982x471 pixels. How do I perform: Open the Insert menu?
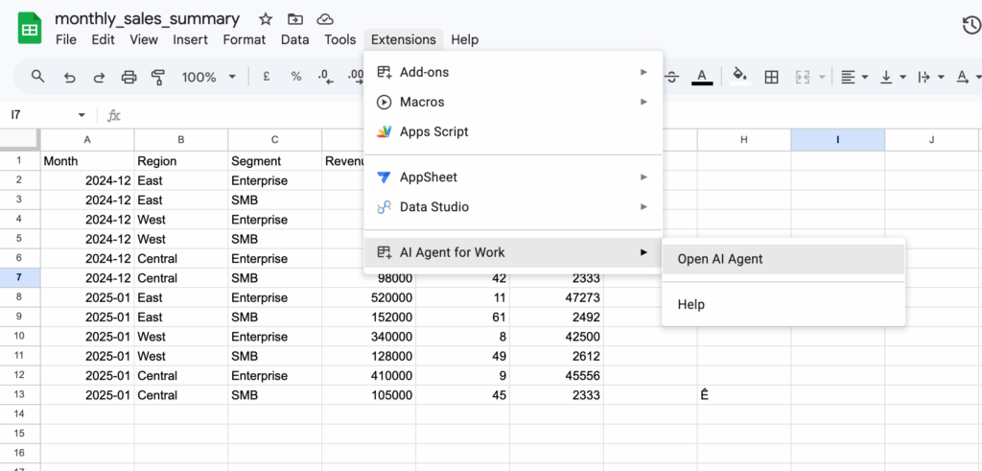click(x=191, y=39)
